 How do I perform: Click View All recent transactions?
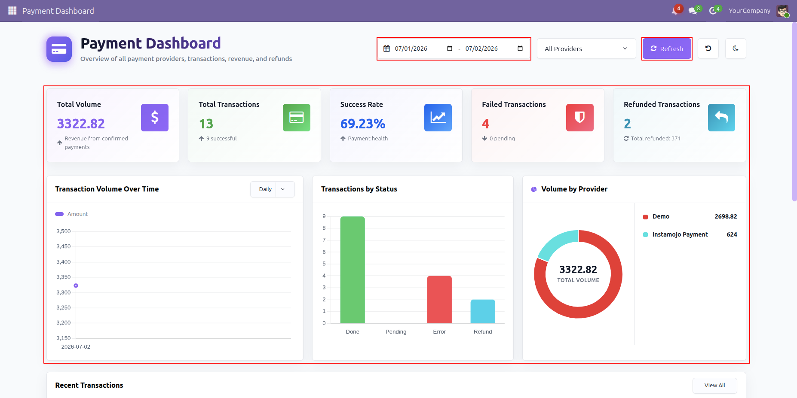(x=714, y=386)
